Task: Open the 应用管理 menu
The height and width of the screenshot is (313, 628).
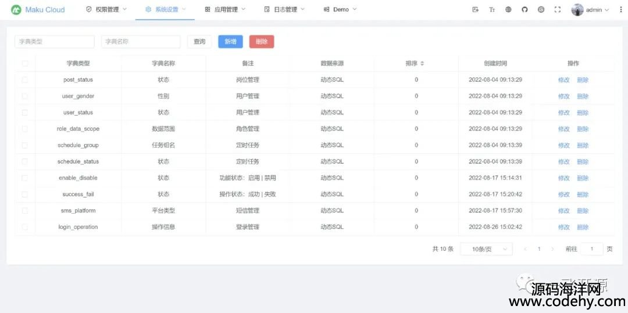Action: pos(224,10)
